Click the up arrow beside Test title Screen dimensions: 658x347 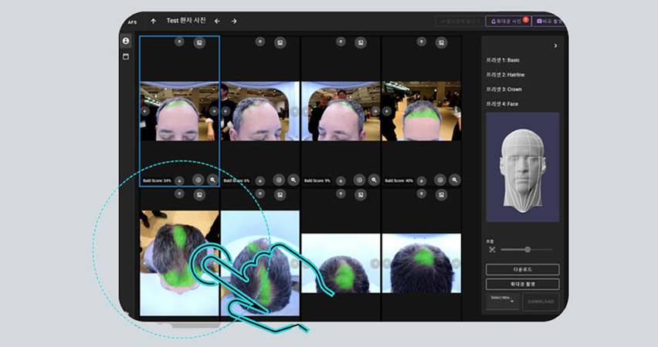click(153, 21)
